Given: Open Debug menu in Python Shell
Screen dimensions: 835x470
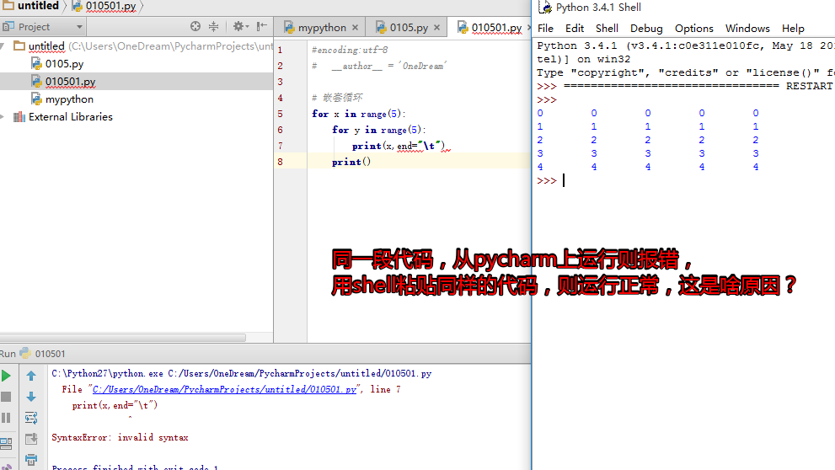Looking at the screenshot, I should (x=646, y=29).
